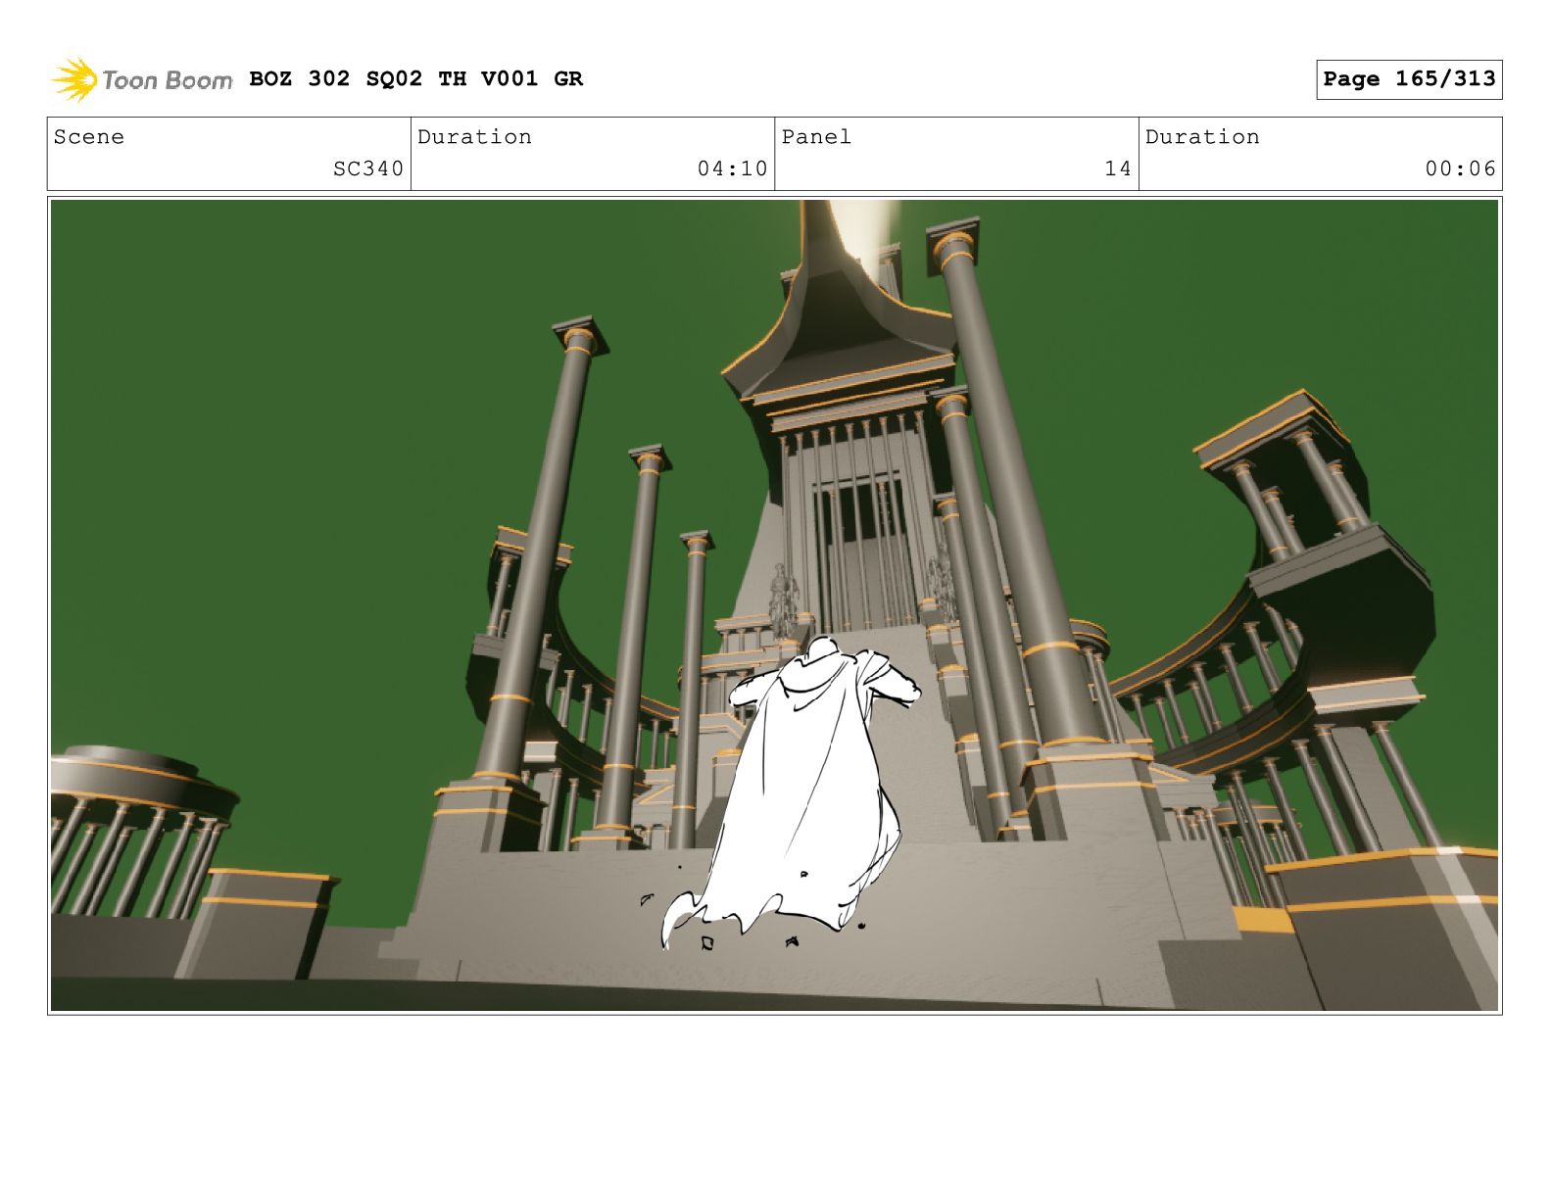Viewport: 1552px width, 1199px height.
Task: Select the panel duration value 00:06
Action: tap(1460, 168)
